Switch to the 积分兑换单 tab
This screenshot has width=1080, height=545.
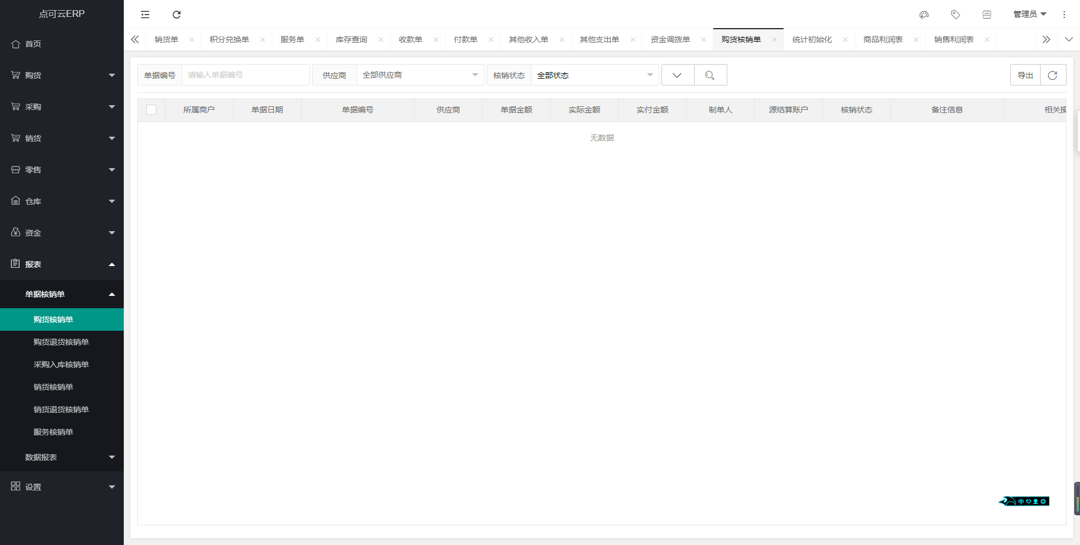229,39
